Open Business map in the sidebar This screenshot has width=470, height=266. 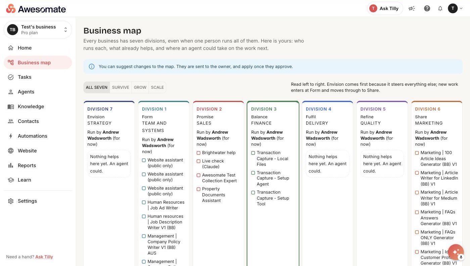[x=38, y=63]
